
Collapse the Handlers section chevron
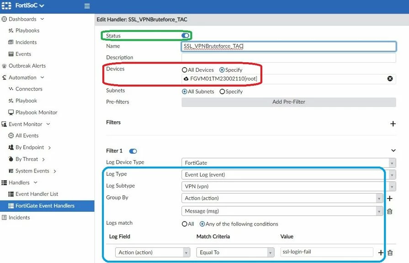point(36,182)
